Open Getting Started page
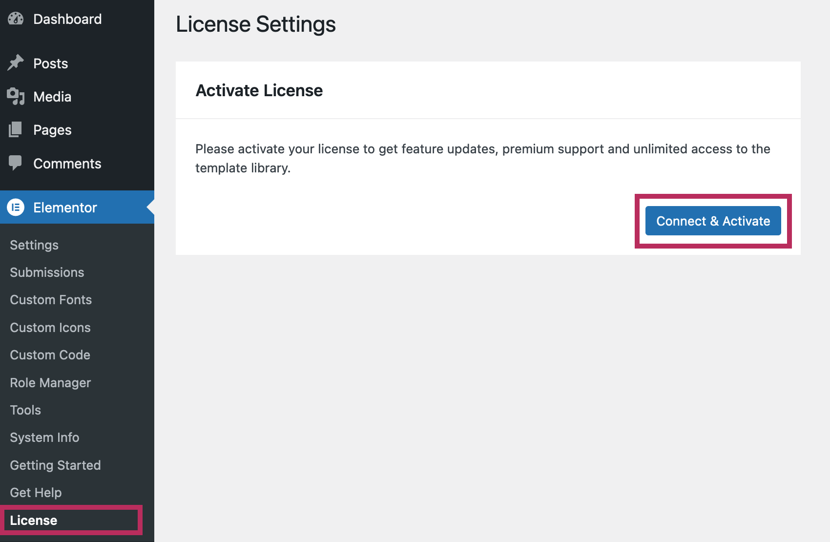Viewport: 830px width, 542px height. (x=55, y=465)
